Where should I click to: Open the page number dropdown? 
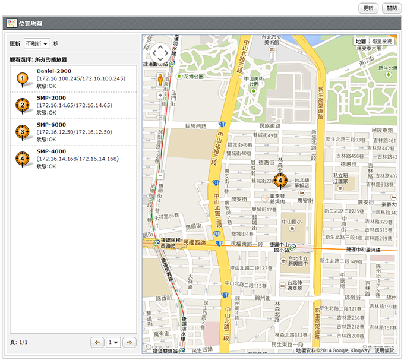pos(113,343)
